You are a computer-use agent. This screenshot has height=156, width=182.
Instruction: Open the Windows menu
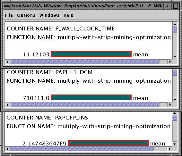point(49,15)
